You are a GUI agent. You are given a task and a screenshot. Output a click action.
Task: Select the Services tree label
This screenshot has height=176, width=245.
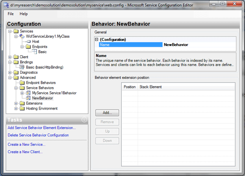(x=26, y=31)
